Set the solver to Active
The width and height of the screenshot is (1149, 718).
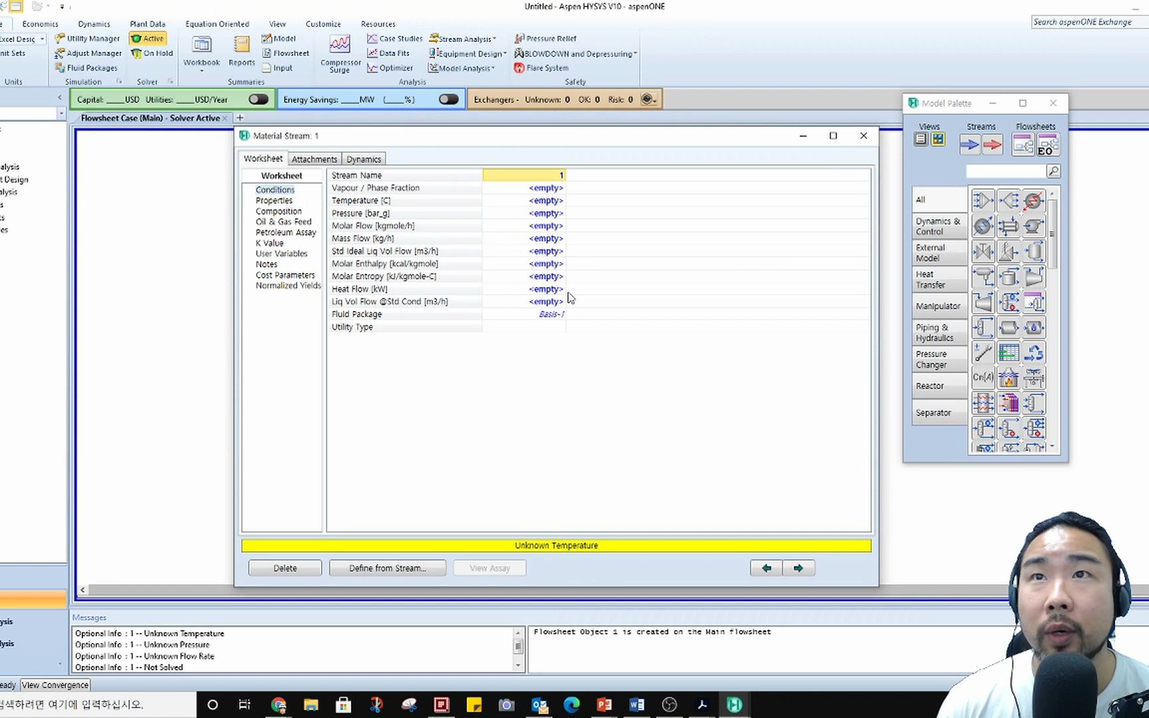[x=148, y=39]
